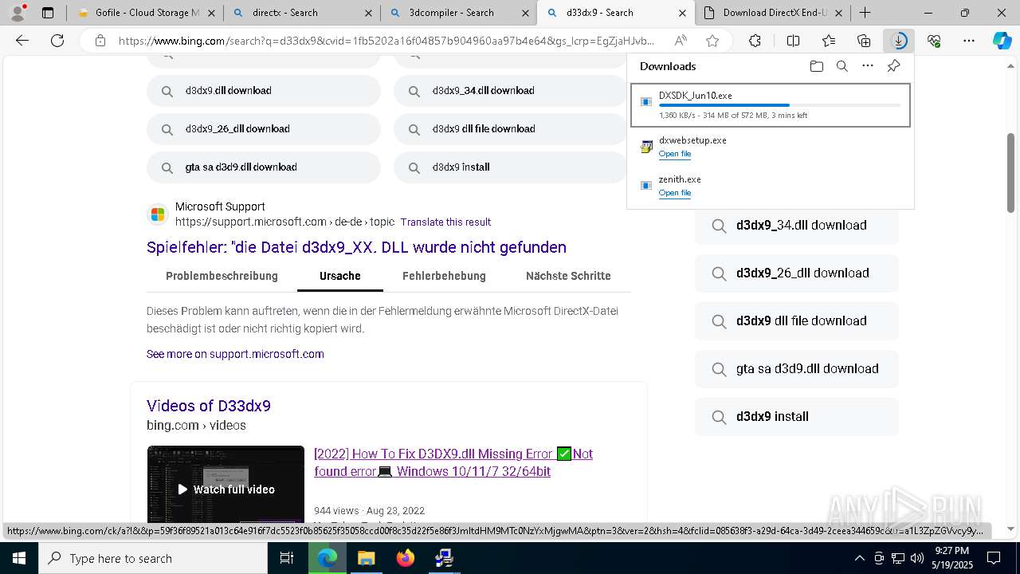Viewport: 1020px width, 574px height.
Task: Open the notification center icon
Action: (x=994, y=558)
